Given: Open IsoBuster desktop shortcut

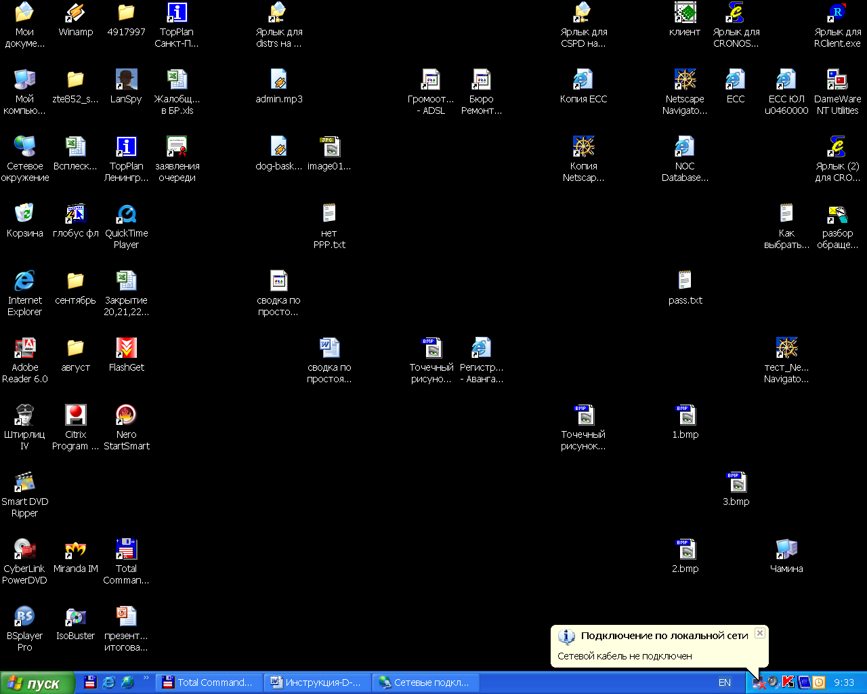Looking at the screenshot, I should click(75, 623).
